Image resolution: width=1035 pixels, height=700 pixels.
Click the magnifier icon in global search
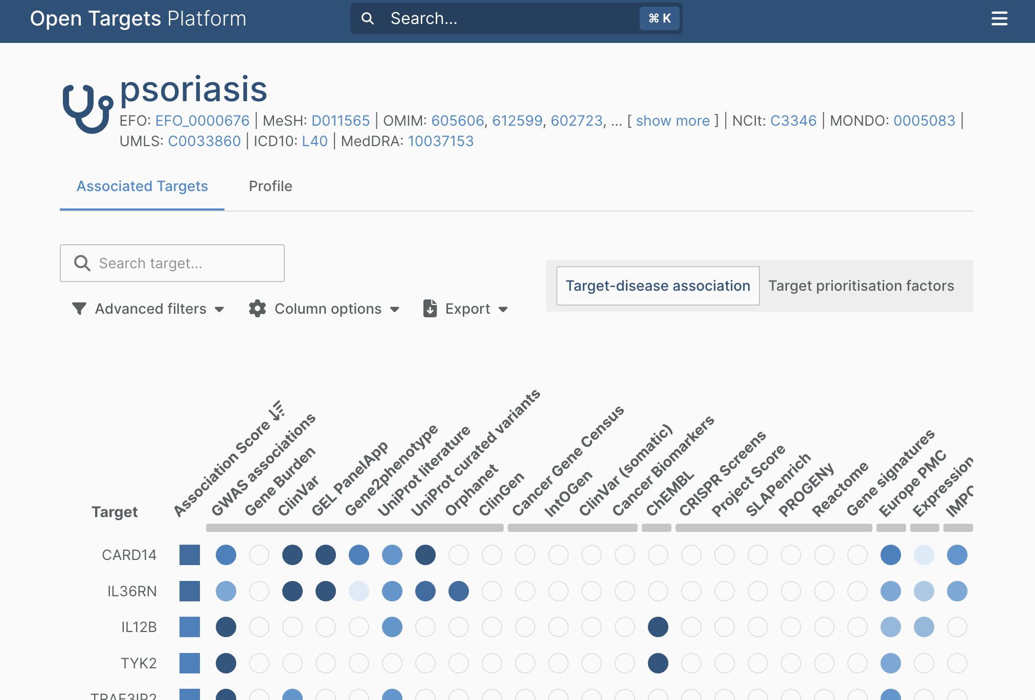[367, 19]
